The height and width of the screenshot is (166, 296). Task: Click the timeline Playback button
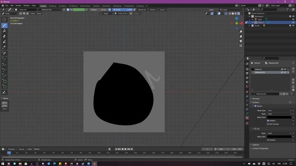(12, 149)
